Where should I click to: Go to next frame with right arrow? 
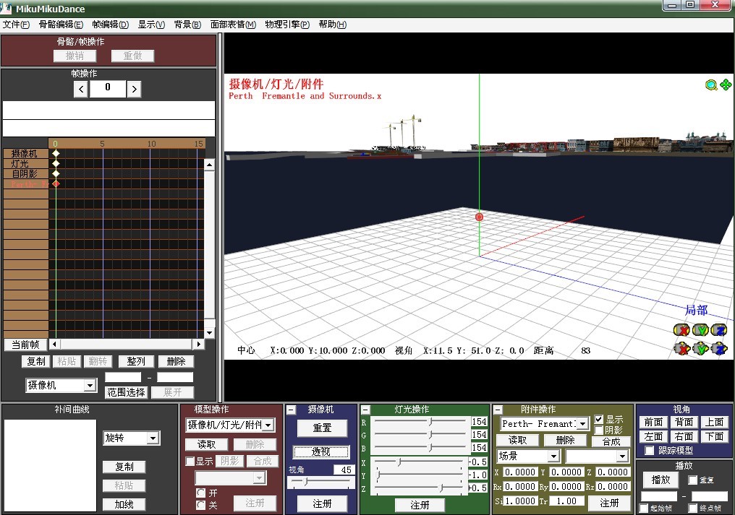(134, 89)
